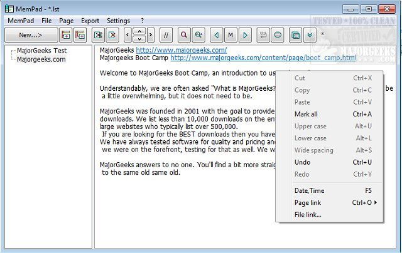This screenshot has height=253, width=402.
Task: Move the page down with the down arrow
Action: 139,39
